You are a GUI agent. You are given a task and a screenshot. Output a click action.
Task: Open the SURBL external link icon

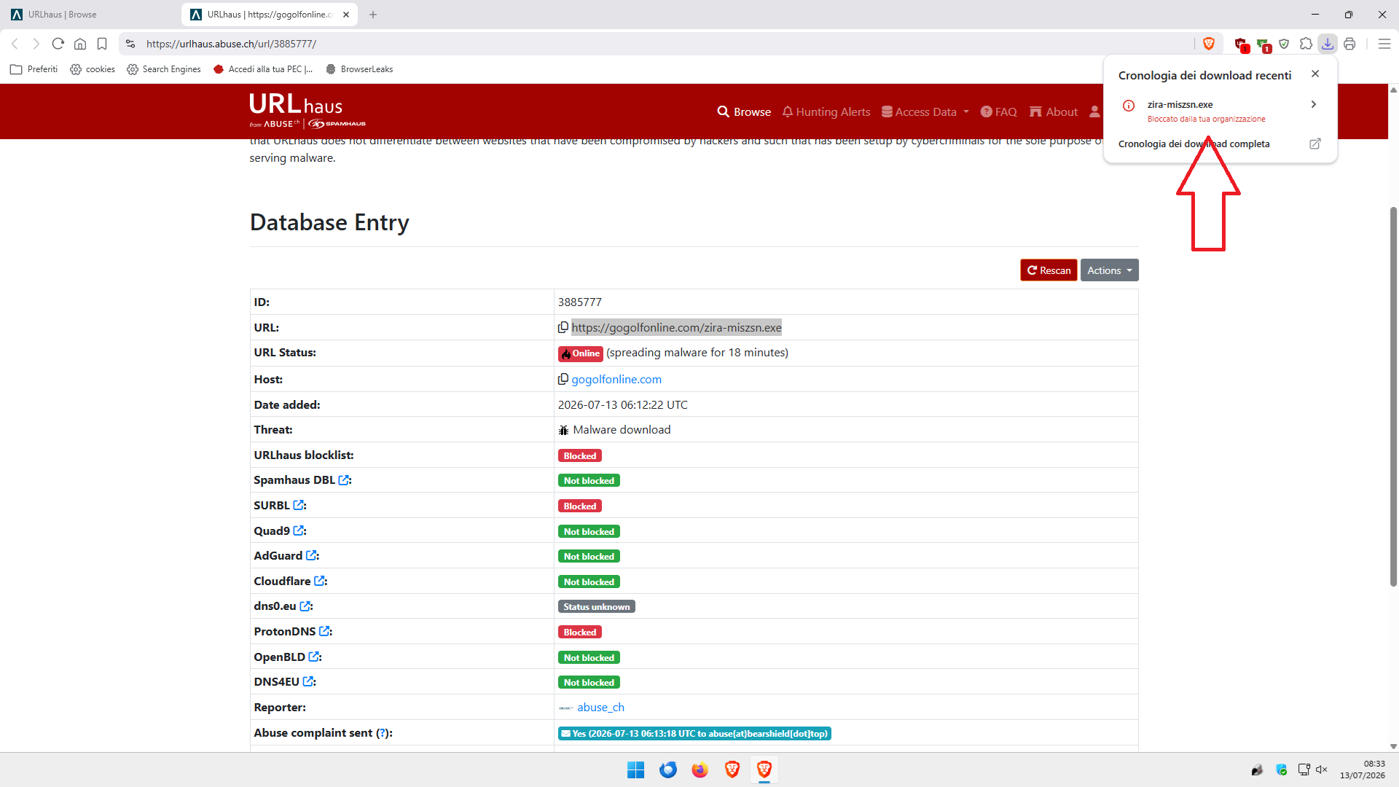tap(298, 505)
